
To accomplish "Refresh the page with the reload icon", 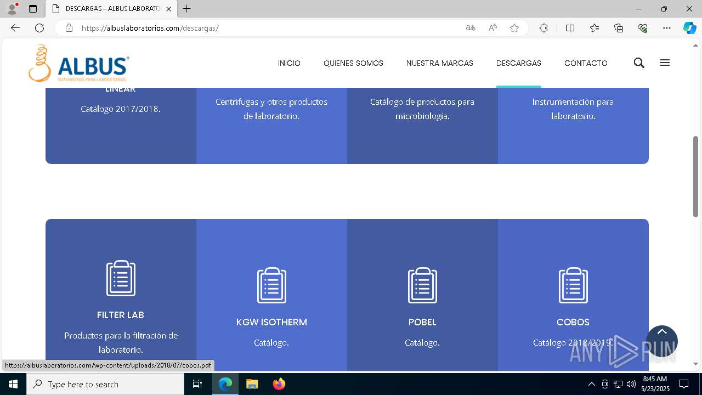I will pyautogui.click(x=39, y=28).
